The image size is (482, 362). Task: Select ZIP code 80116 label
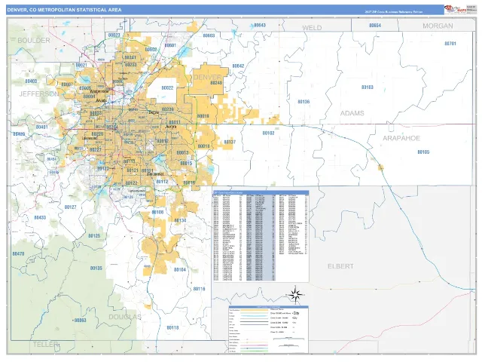tap(199, 289)
